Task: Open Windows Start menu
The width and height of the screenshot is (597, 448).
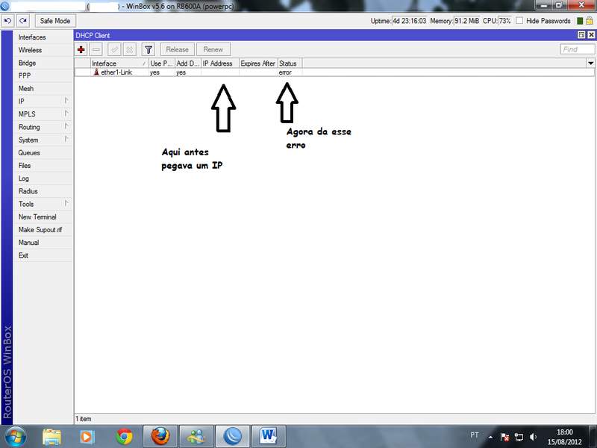Action: 15,437
